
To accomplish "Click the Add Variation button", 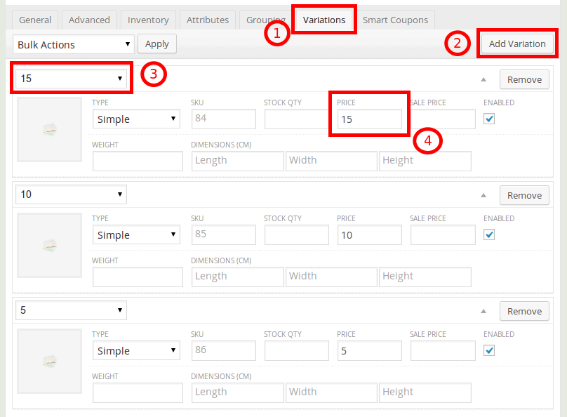I will coord(517,44).
